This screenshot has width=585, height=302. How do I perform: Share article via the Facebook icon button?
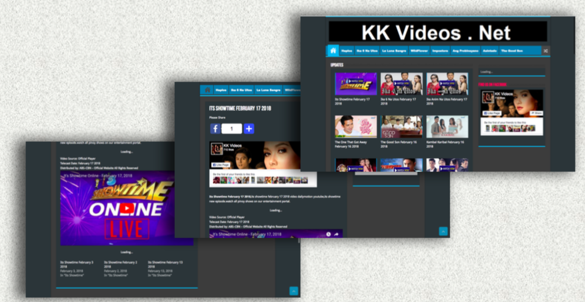(x=215, y=129)
